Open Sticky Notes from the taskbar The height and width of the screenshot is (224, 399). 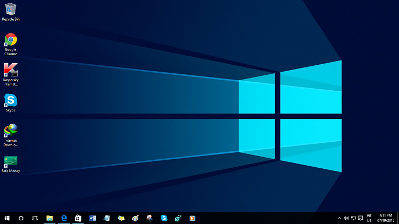(121, 218)
